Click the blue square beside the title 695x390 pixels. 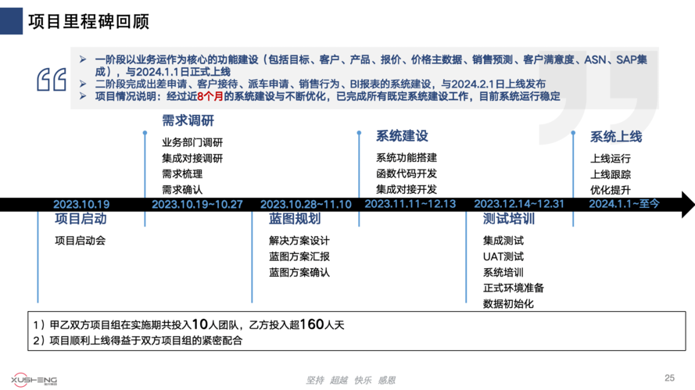tap(11, 21)
